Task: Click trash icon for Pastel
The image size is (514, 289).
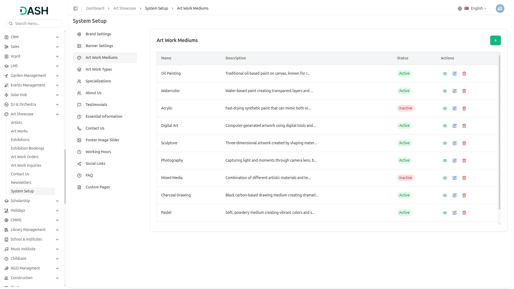Action: 464,213
